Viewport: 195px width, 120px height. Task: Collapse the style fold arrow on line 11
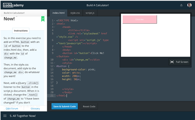[55, 63]
